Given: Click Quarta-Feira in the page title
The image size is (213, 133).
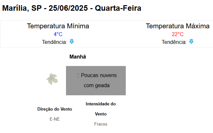Looking at the screenshot, I should tap(118, 8).
